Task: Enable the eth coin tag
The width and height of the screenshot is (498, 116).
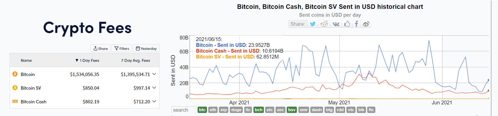Action: pos(213,110)
